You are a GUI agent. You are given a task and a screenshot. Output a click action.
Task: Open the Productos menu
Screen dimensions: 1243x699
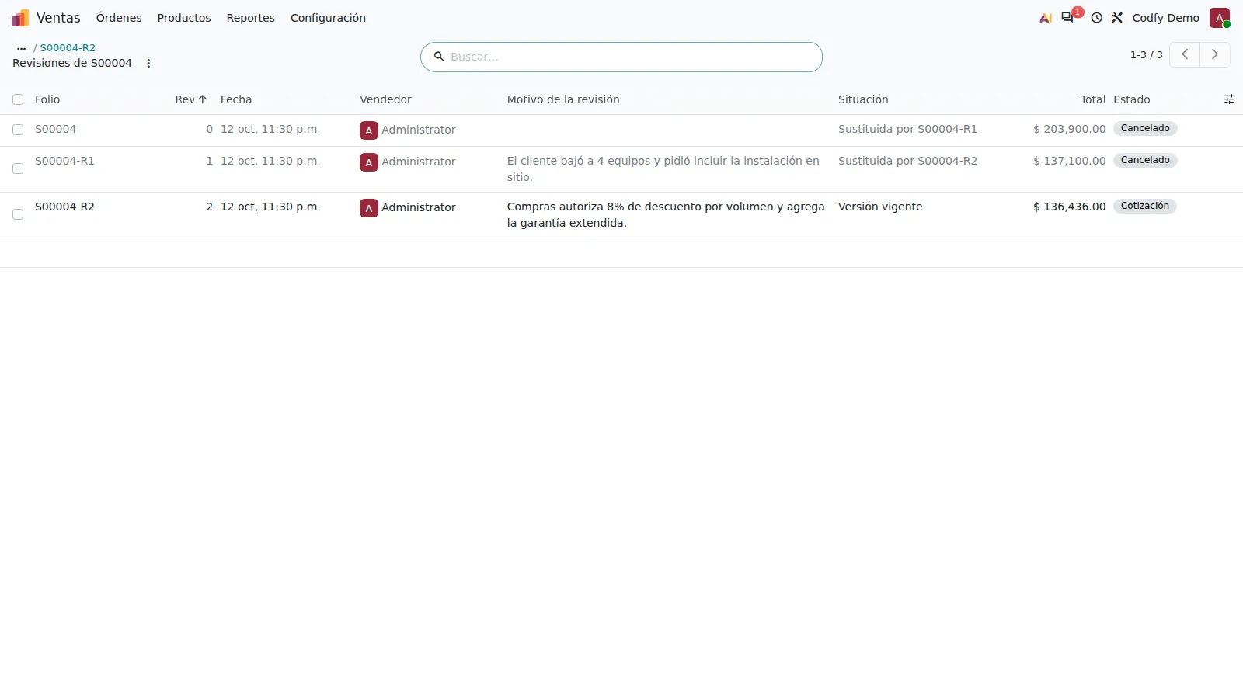coord(184,18)
